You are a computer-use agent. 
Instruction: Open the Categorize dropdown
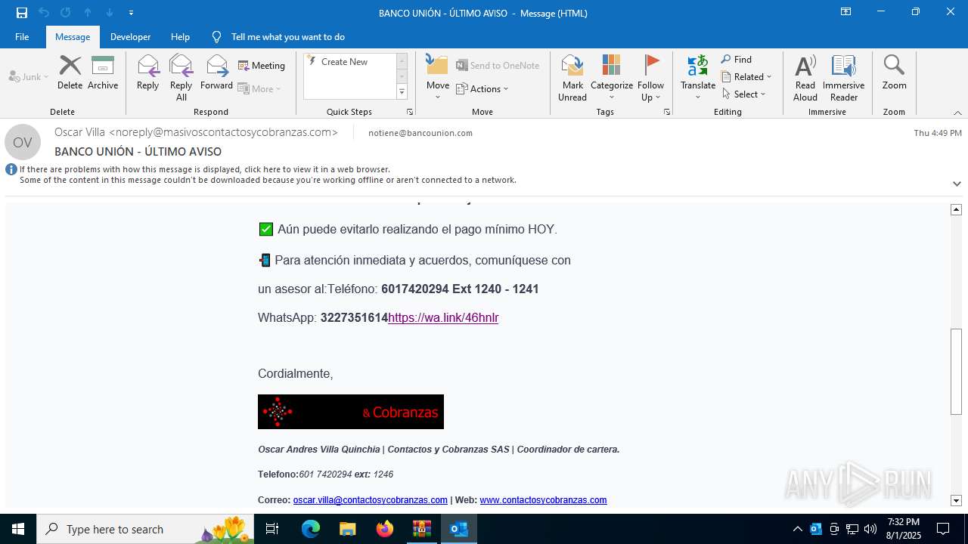tap(612, 78)
